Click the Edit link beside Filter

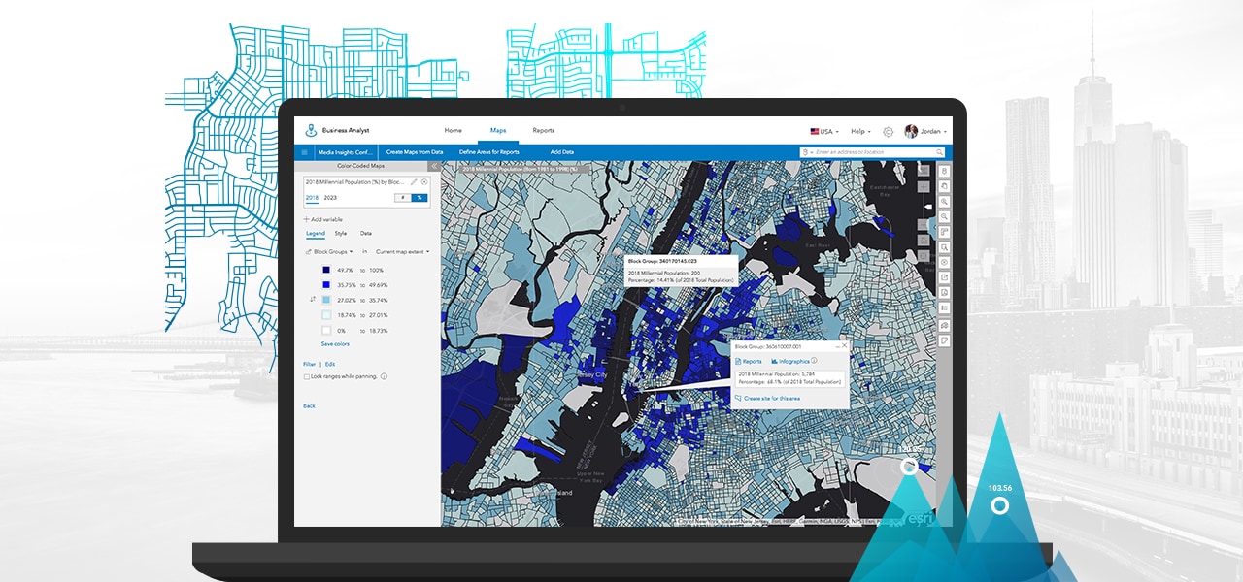[x=330, y=364]
